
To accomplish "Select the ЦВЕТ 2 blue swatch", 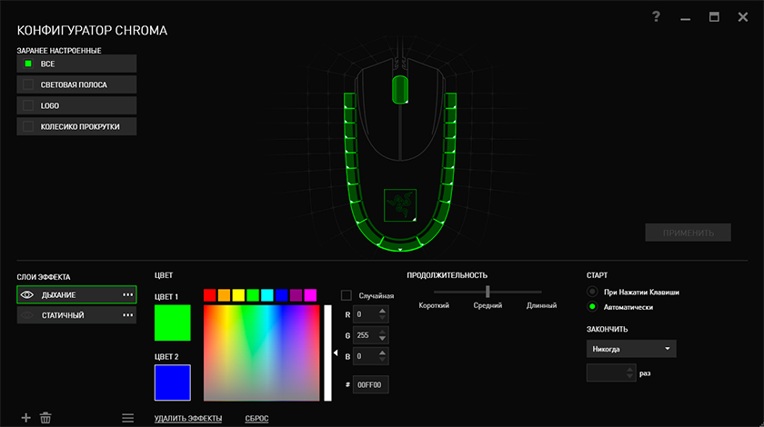I will [x=173, y=382].
